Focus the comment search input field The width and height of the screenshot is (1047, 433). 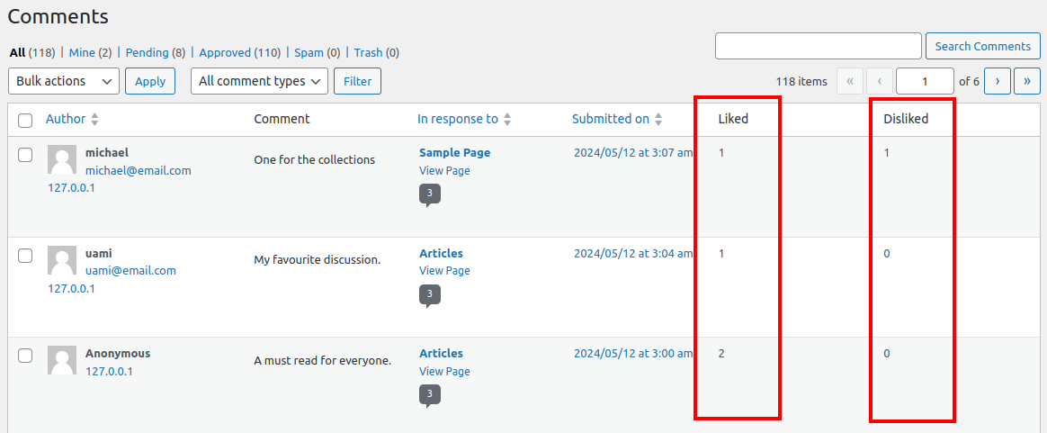point(819,46)
